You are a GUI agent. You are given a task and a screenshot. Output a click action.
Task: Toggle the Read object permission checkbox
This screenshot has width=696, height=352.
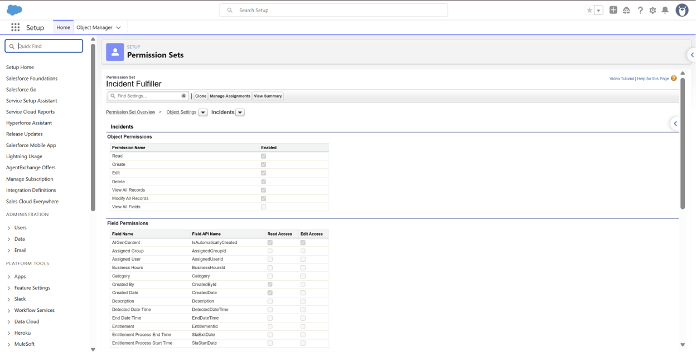tap(264, 156)
